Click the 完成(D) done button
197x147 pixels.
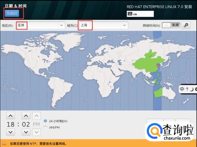pyautogui.click(x=12, y=13)
